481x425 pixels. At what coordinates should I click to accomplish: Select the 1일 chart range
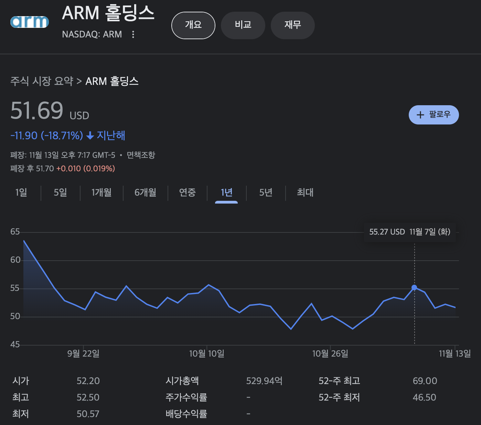click(x=21, y=193)
